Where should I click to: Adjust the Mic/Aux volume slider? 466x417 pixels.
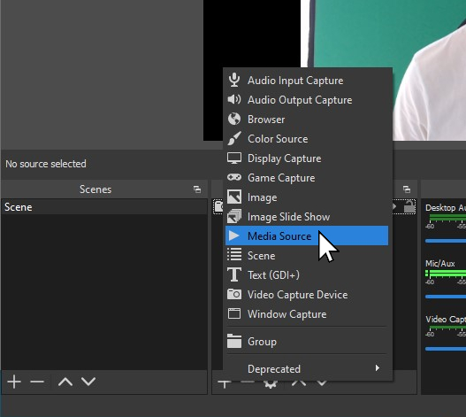click(x=446, y=297)
